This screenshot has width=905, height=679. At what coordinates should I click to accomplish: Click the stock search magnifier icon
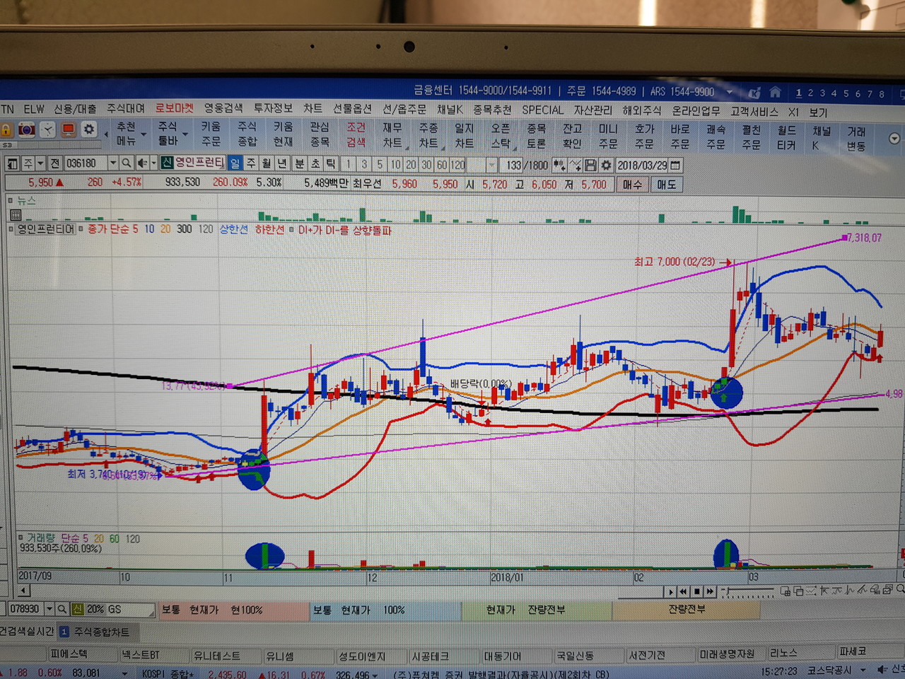[x=126, y=163]
